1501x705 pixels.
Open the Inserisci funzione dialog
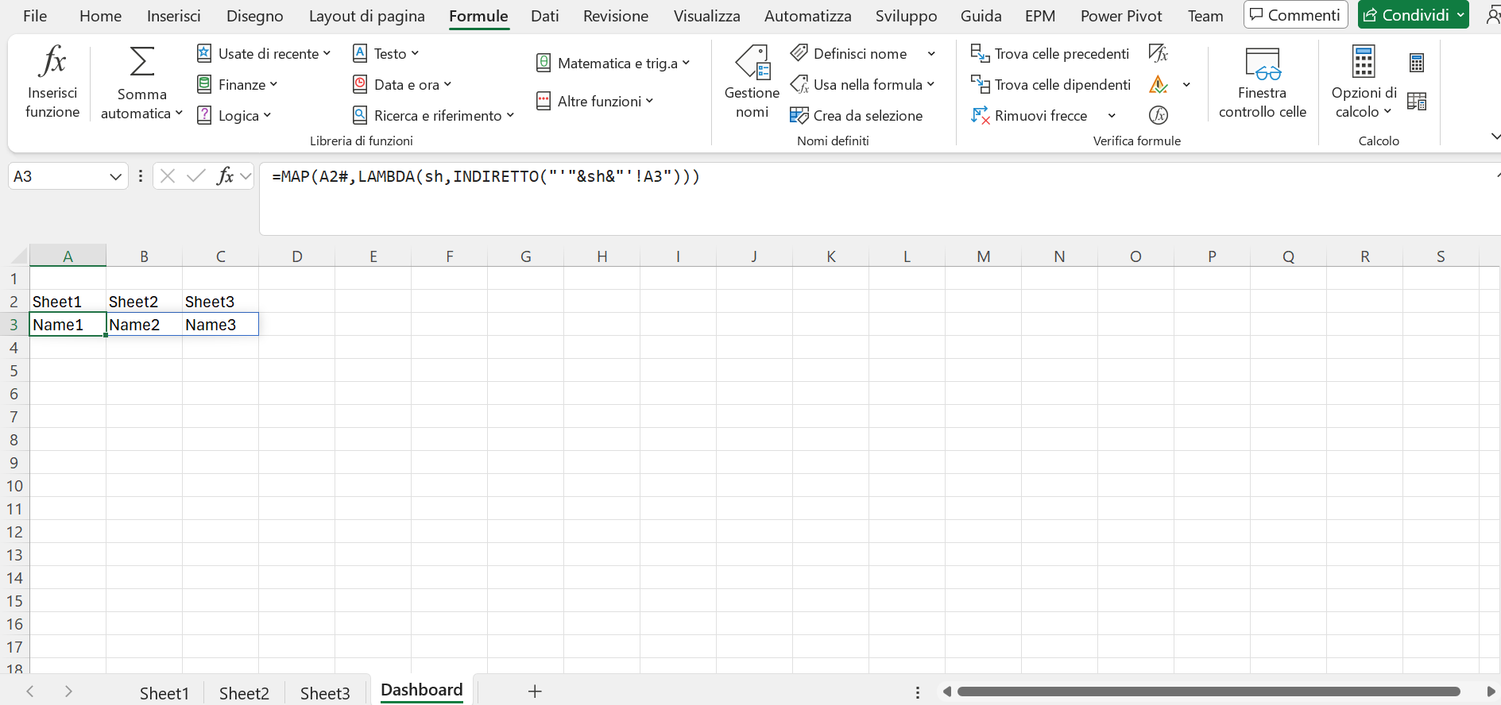click(x=52, y=82)
